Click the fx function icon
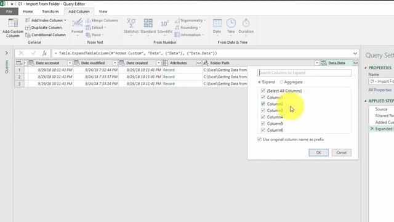Viewport: 394px width, 222px height. tap(44, 53)
